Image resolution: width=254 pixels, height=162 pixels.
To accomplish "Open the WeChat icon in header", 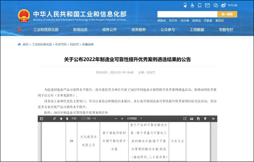I will (216, 5).
